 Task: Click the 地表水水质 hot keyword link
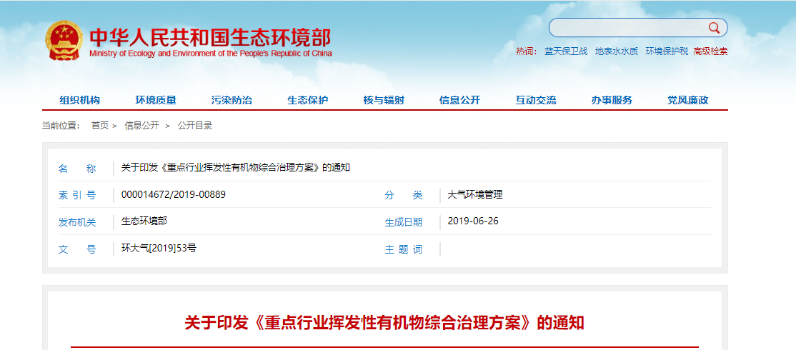coord(616,51)
